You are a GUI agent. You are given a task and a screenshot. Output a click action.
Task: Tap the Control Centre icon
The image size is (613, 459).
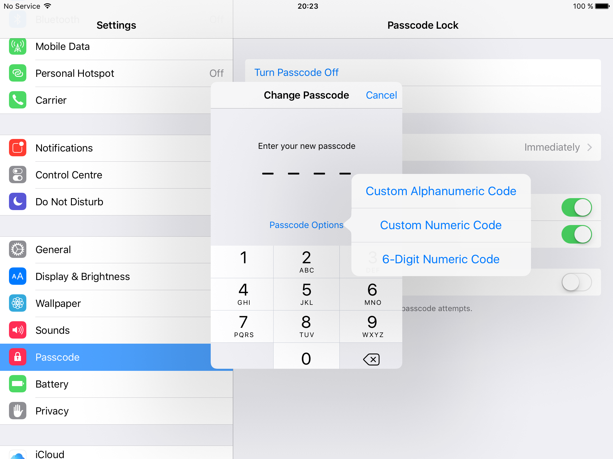[17, 175]
